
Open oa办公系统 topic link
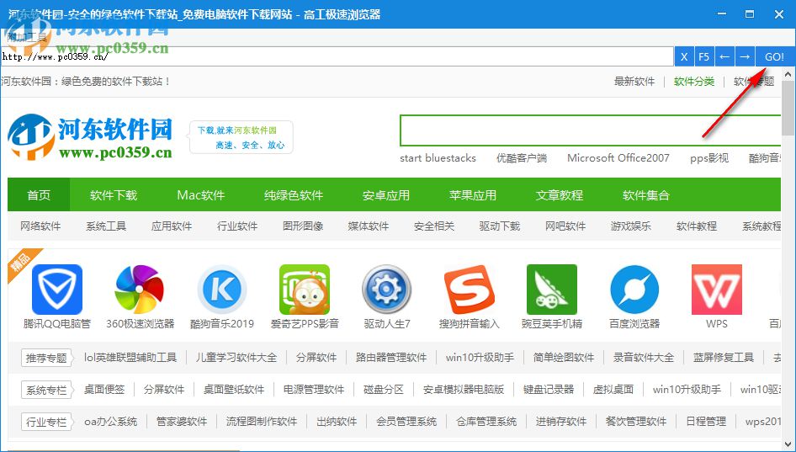111,422
